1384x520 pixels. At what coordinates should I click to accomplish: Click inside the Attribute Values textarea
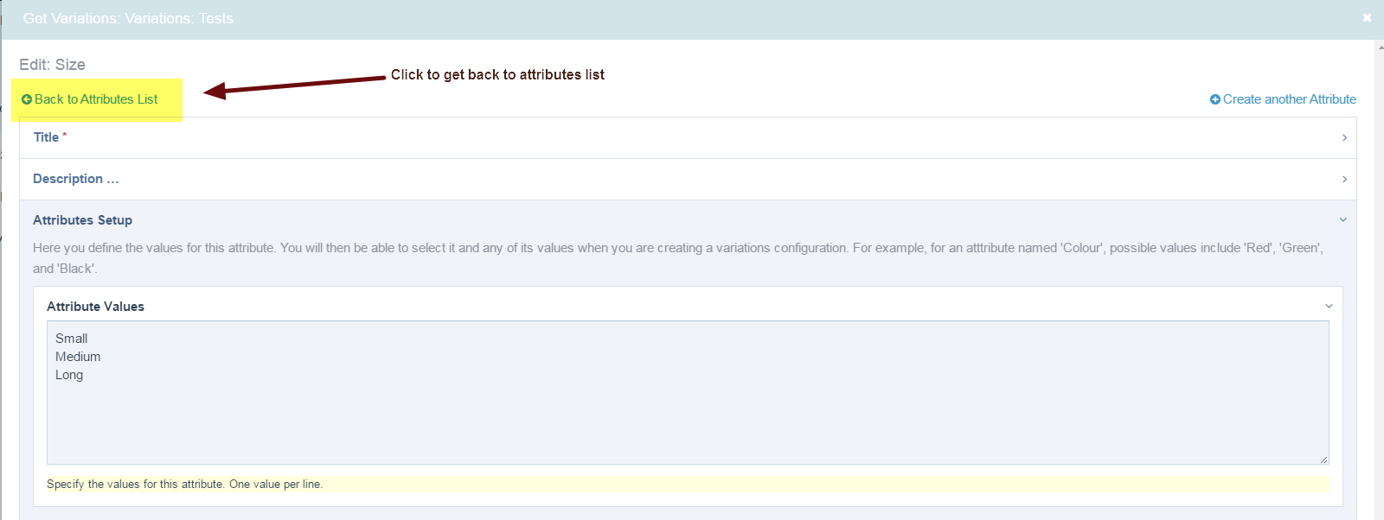[688, 393]
